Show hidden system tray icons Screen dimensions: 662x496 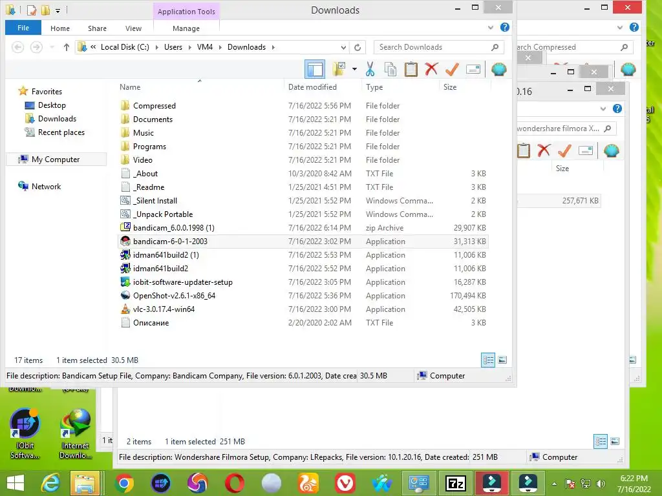pyautogui.click(x=554, y=484)
